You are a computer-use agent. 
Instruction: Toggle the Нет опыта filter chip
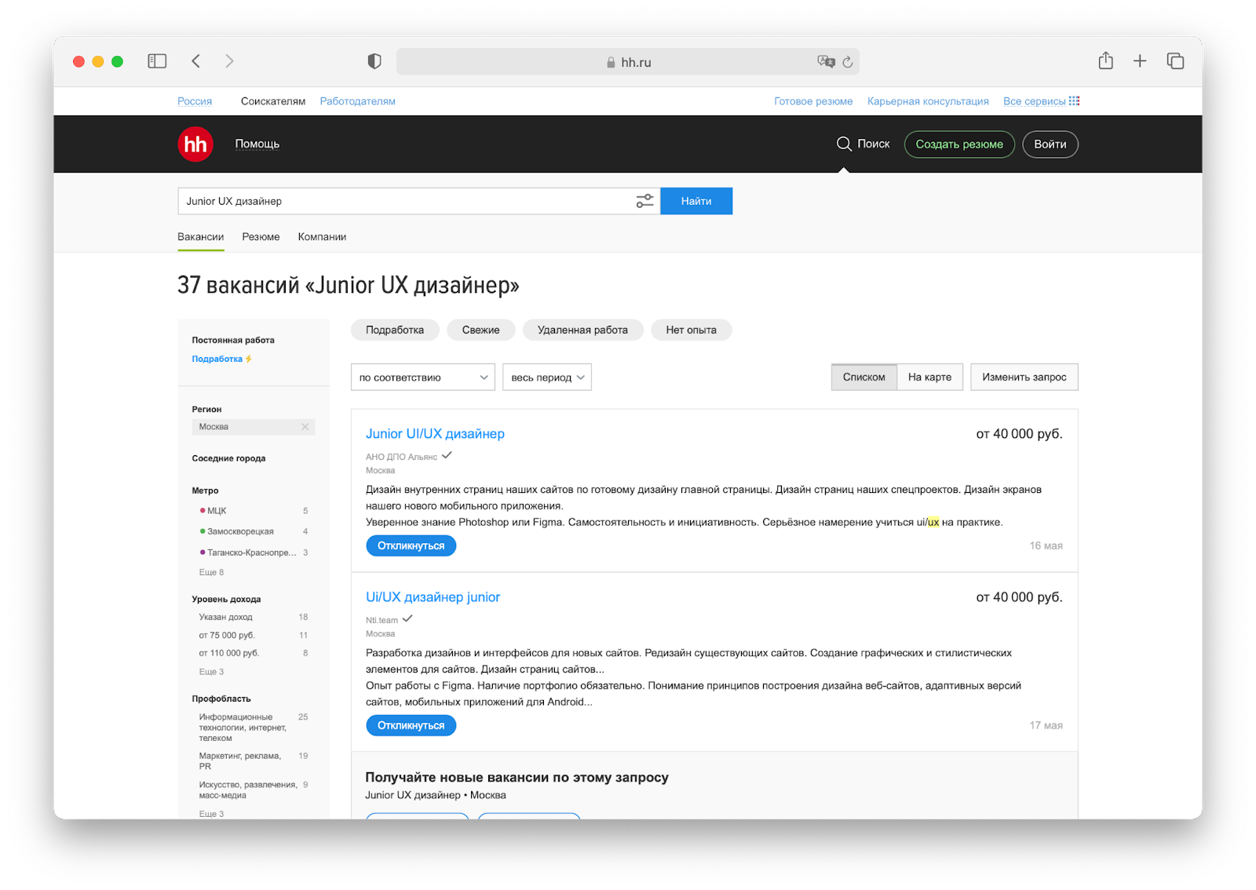click(x=692, y=330)
